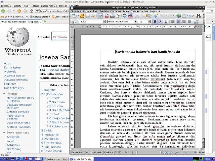Image resolution: width=215 pixels, height=161 pixels.
Task: Set paragraph alignment to left
Action: 173,21
